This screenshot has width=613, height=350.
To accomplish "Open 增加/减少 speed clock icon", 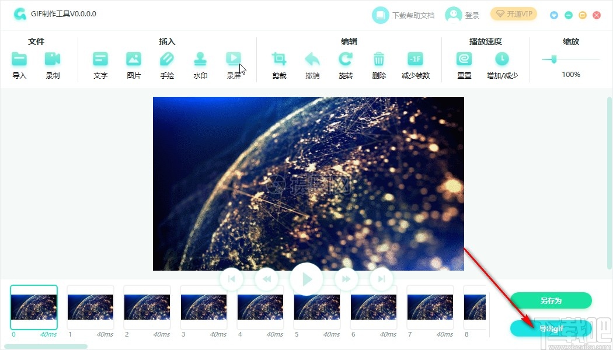I will [x=502, y=59].
